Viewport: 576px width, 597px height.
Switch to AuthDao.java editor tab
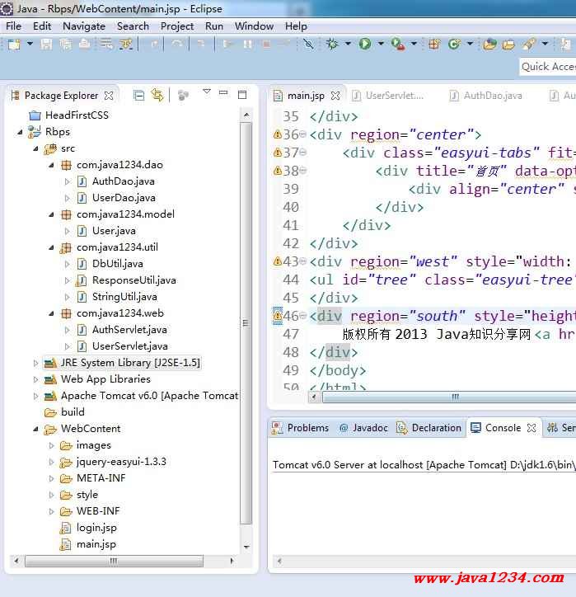click(486, 96)
